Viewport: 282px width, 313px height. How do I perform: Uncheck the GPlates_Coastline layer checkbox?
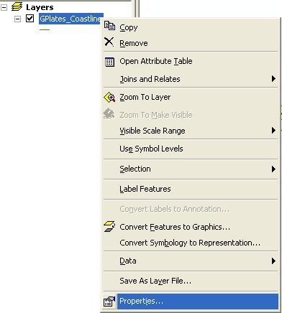click(x=29, y=18)
